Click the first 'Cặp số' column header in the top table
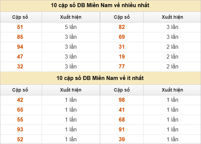 coord(20,17)
